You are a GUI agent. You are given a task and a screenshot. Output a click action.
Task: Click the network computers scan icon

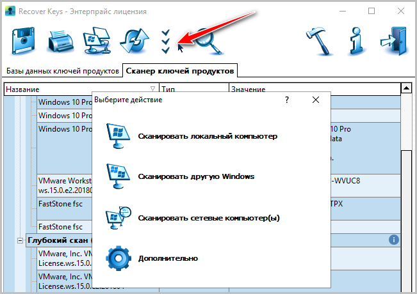pos(119,217)
